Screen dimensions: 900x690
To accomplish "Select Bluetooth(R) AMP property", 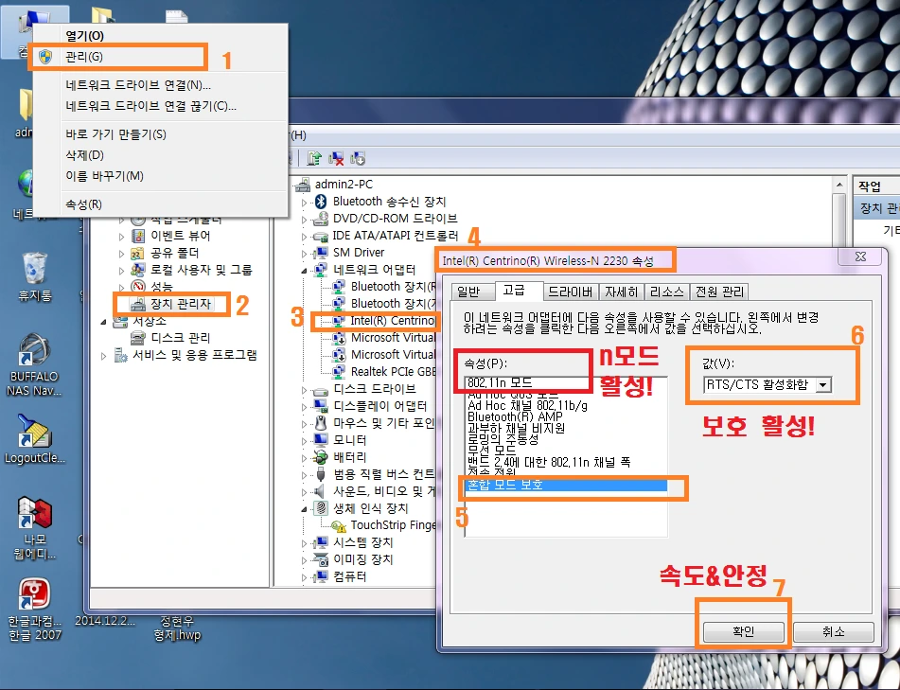I will [515, 416].
